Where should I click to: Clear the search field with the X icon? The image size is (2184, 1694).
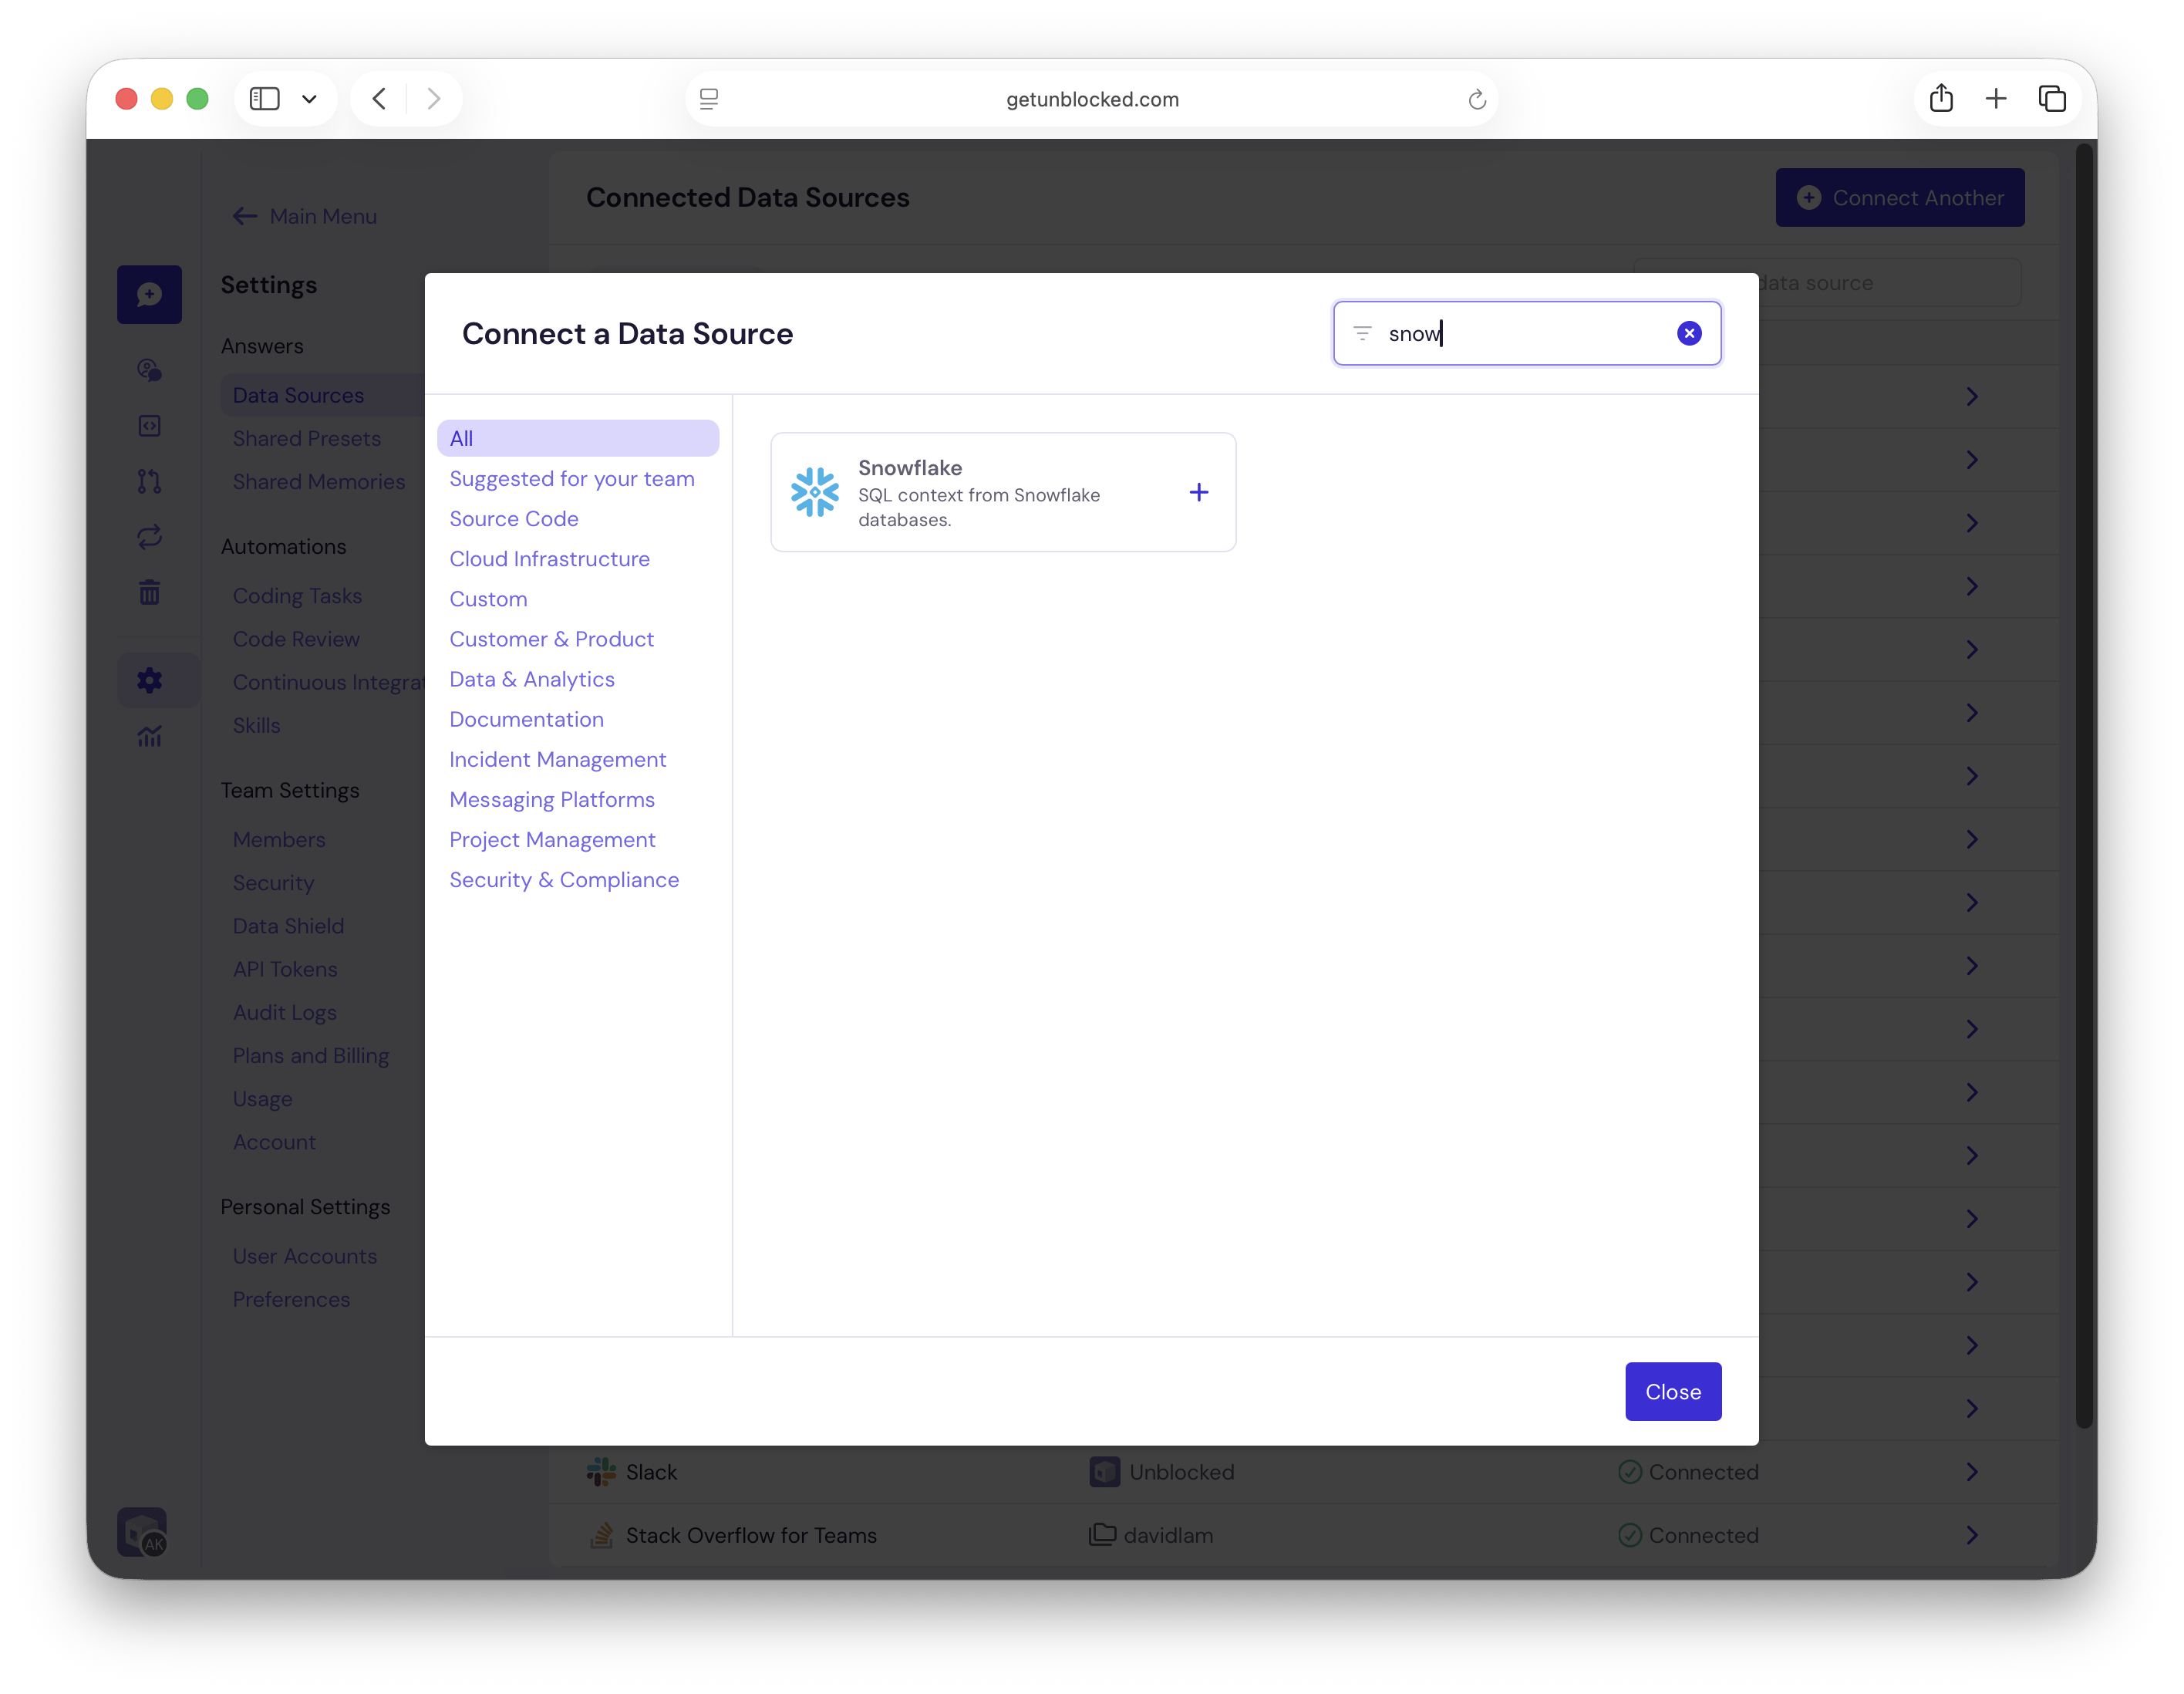[1688, 333]
